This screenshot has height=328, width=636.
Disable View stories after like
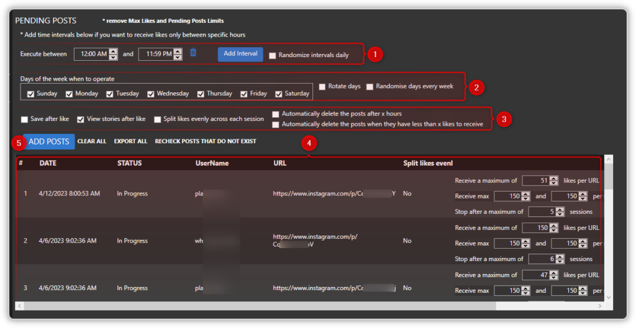(x=81, y=120)
